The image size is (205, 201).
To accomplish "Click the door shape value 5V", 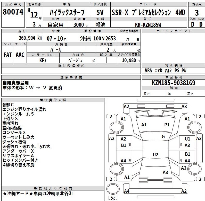I will click(100, 13).
